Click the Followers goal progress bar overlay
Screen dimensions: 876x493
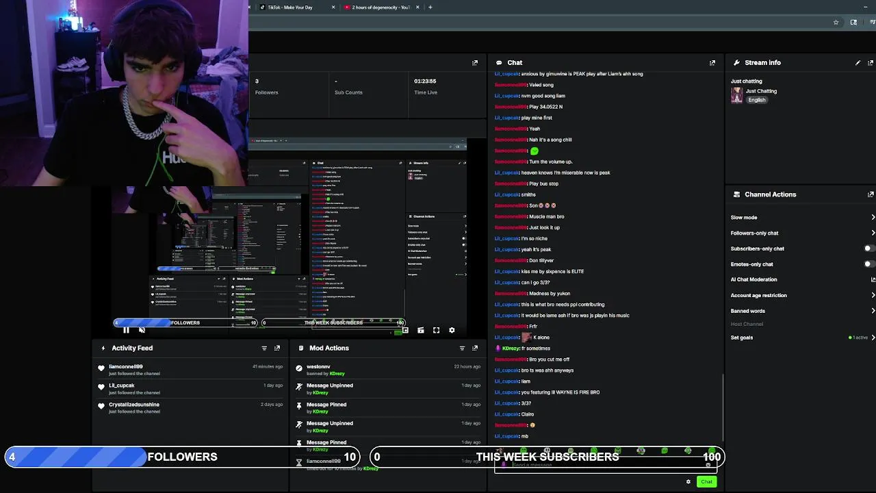click(183, 457)
